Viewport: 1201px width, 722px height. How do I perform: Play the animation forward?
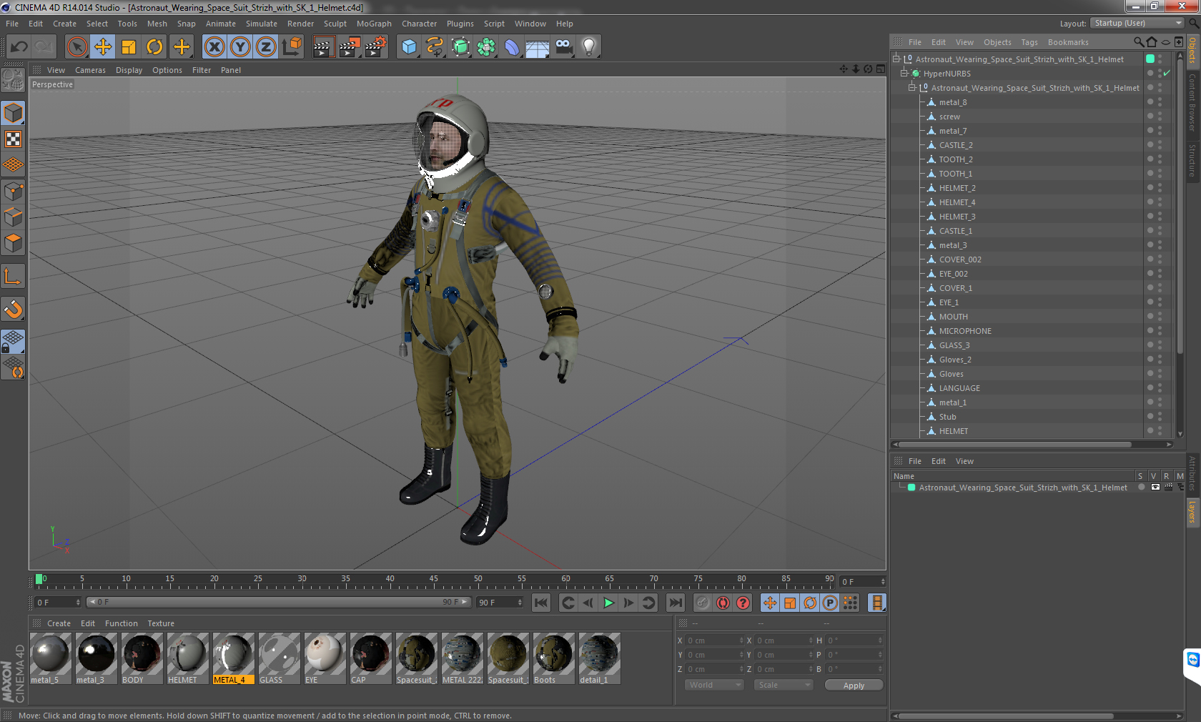[x=608, y=603]
